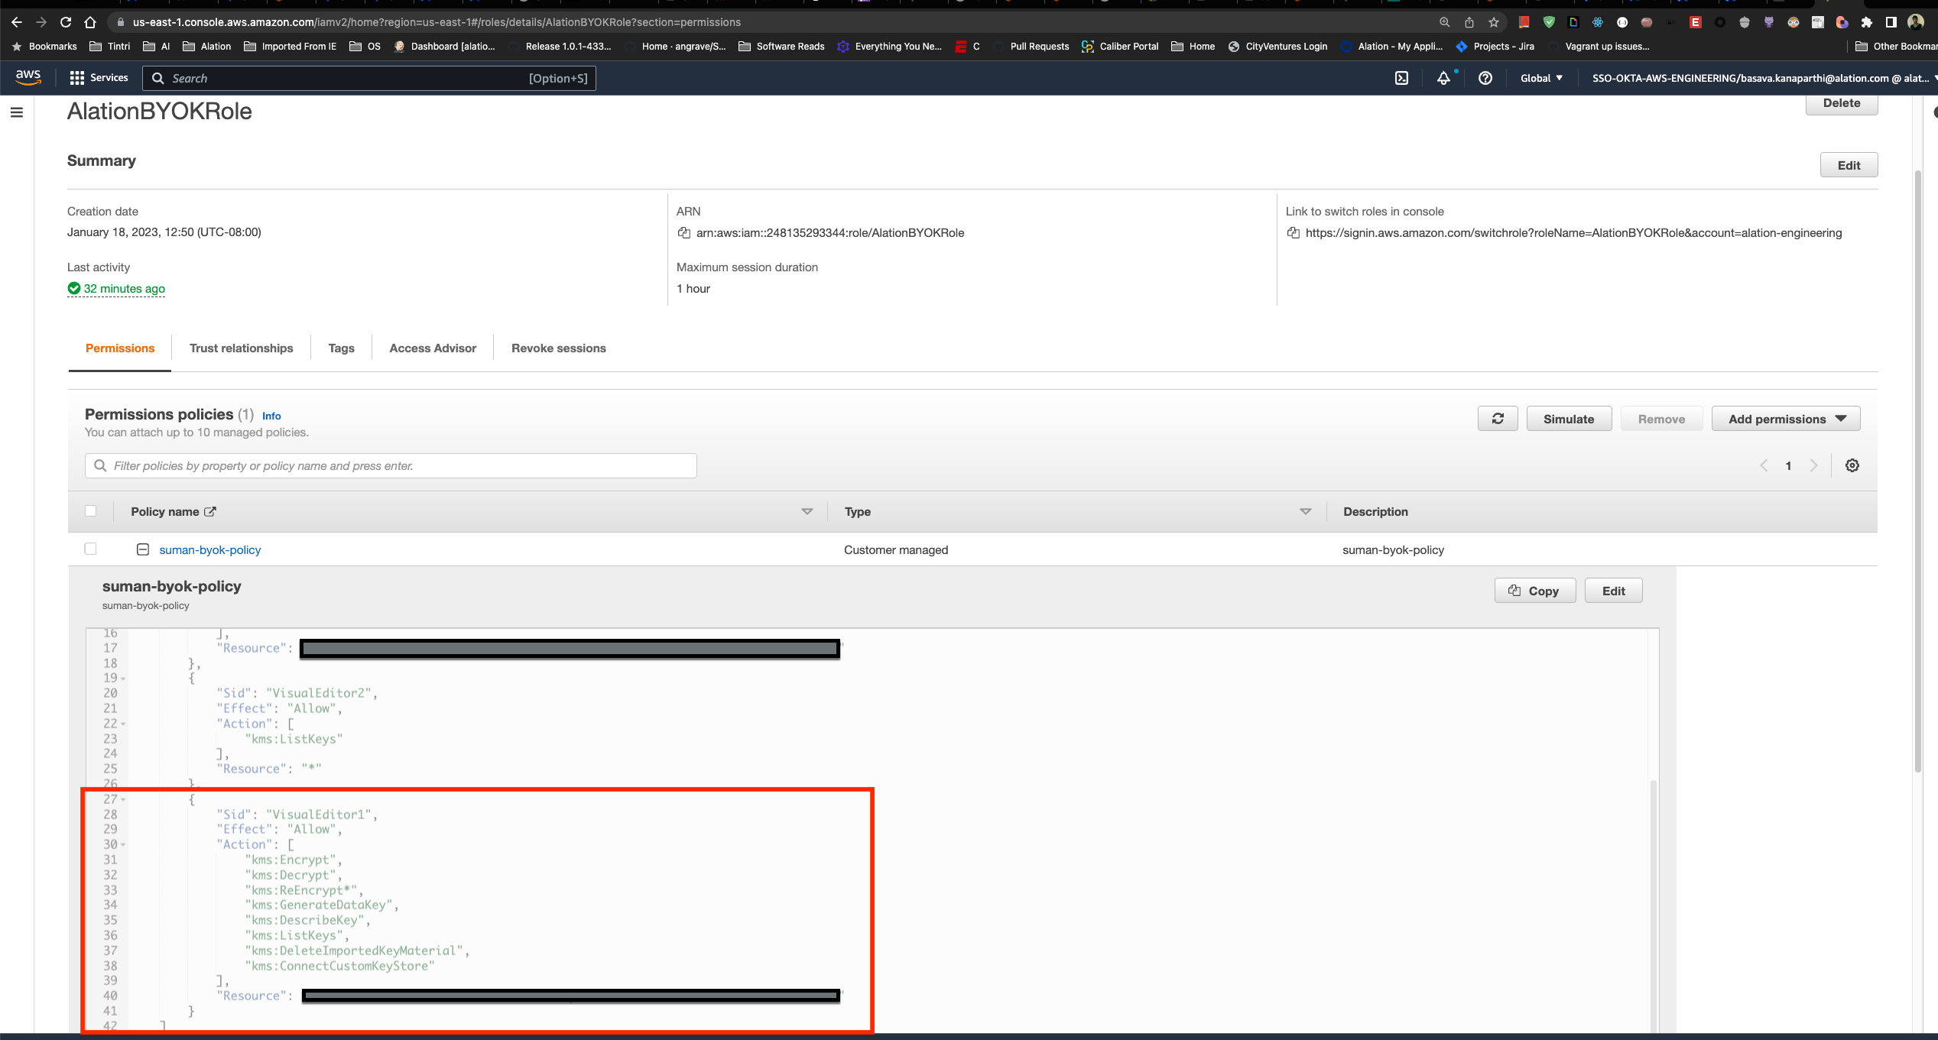The width and height of the screenshot is (1938, 1040).
Task: Bookmark this page with the star icon
Action: tap(1494, 22)
